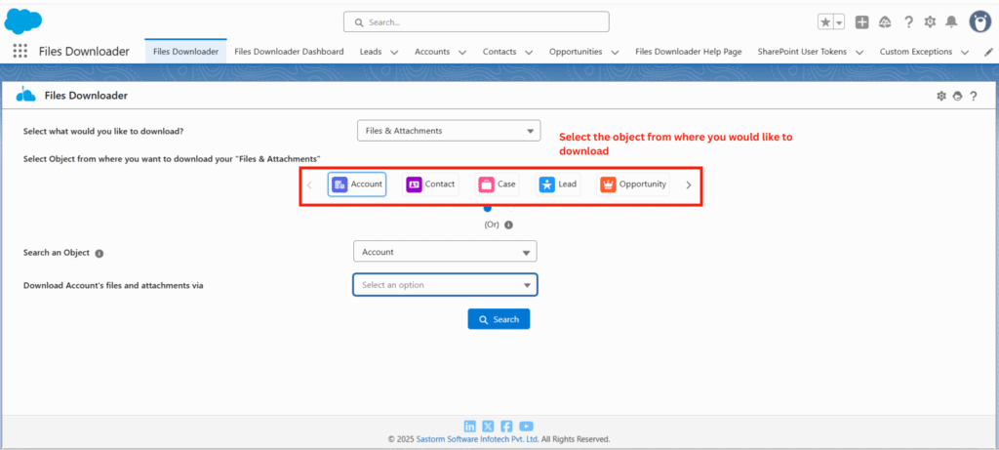Click the Files Downloader panel logo icon
The height and width of the screenshot is (450, 999).
26,95
